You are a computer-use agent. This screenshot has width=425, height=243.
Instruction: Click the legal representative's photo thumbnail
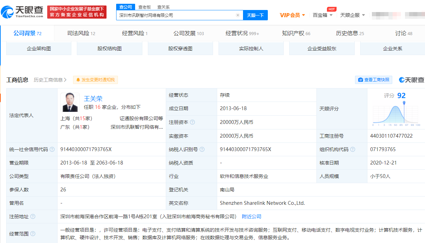click(x=71, y=102)
